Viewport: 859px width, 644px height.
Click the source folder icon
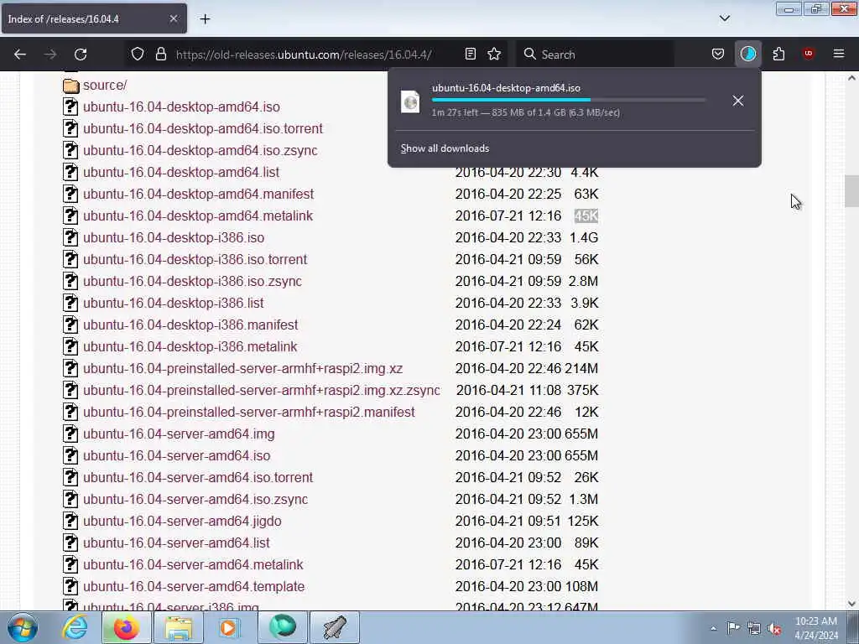[x=71, y=86]
